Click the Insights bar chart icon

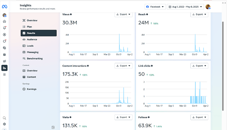(x=5, y=68)
